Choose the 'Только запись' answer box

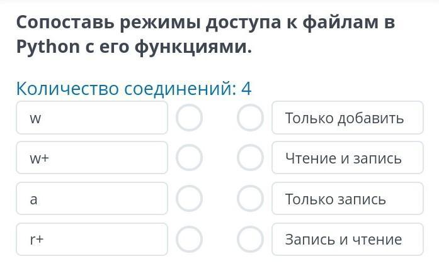click(347, 199)
